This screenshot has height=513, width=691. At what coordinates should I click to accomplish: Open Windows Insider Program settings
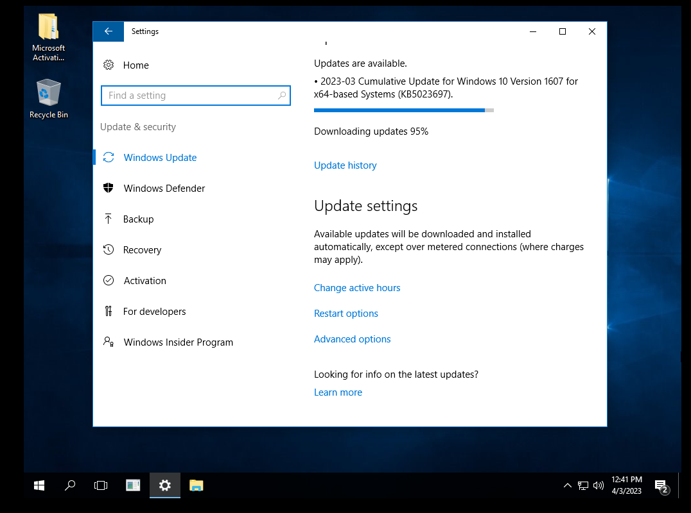coord(178,342)
